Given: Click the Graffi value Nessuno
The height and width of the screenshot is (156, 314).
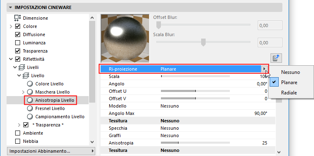Looking at the screenshot, I should (170, 135).
